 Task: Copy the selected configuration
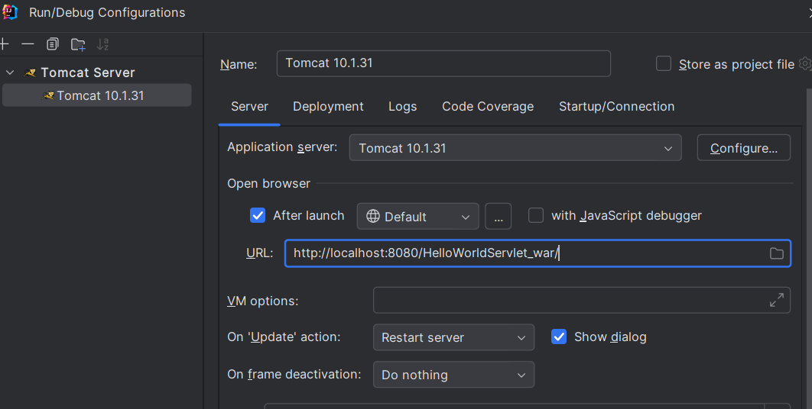pos(52,44)
